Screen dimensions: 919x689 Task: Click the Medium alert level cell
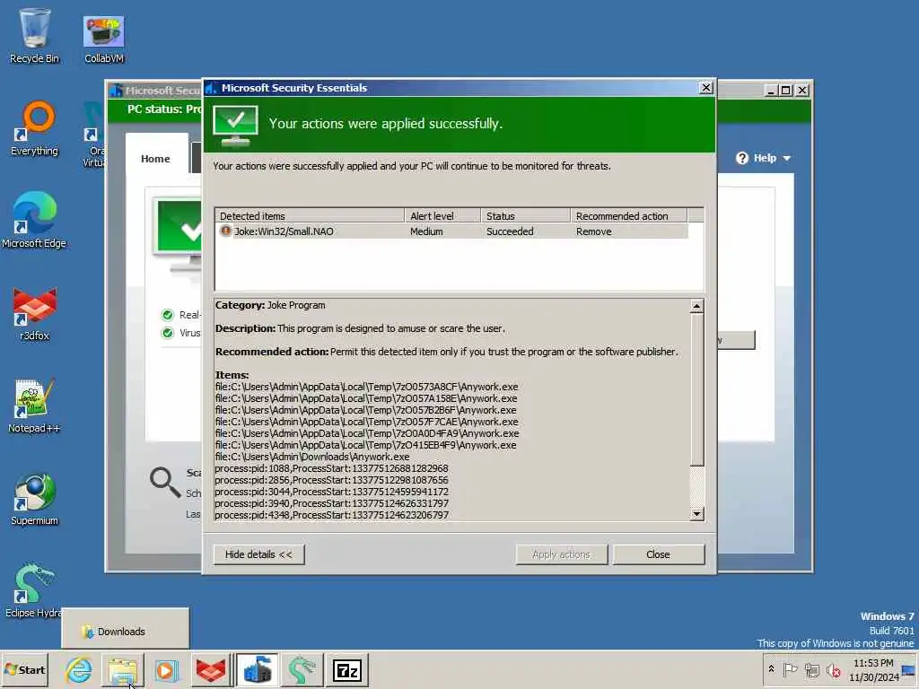coord(426,231)
